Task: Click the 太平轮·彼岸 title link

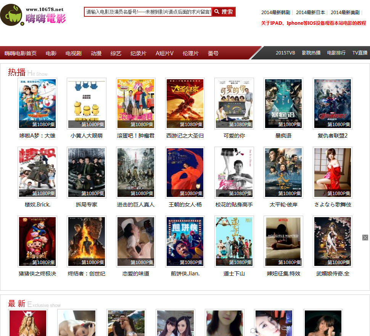Action: (283, 205)
